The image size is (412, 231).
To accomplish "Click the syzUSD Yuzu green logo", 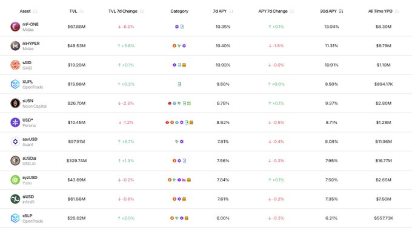I will 15,180.
